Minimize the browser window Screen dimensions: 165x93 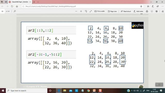click(151, 2)
